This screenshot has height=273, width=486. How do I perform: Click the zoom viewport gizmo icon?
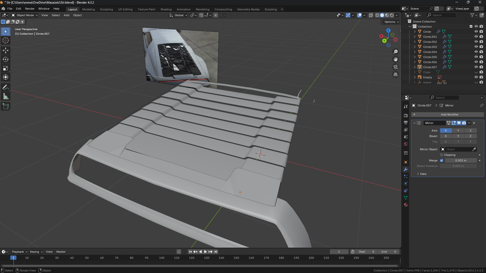click(396, 52)
